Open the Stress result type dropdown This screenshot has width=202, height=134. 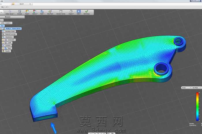click(x=186, y=88)
